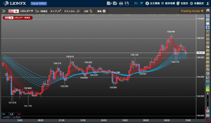
Task: Click the 21:00 time axis label
Action: click(62, 120)
